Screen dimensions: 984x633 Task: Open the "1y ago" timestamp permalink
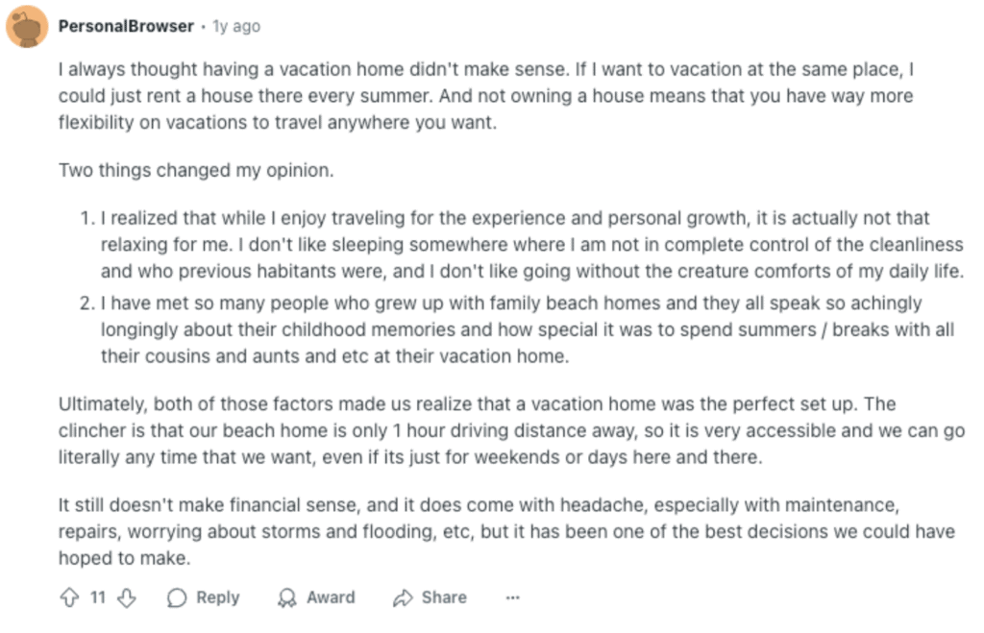click(236, 26)
